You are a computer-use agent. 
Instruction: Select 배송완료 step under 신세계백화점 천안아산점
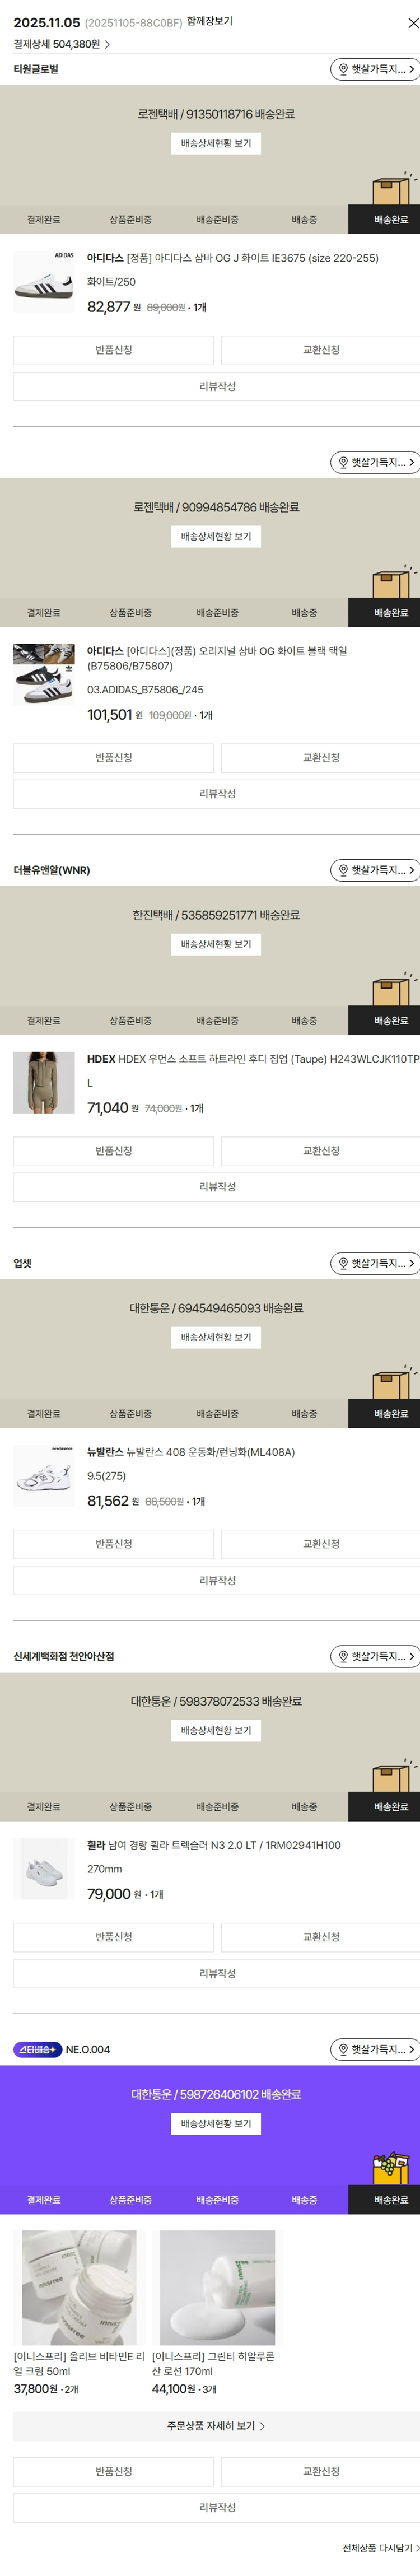[x=390, y=1807]
